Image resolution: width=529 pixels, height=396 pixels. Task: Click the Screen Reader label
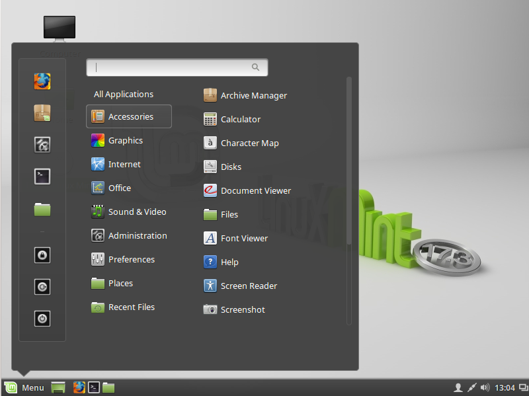click(249, 286)
